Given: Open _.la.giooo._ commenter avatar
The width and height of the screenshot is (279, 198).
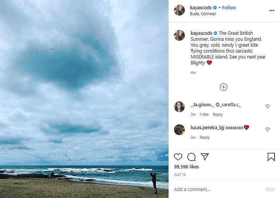Looking at the screenshot, I should point(180,107).
